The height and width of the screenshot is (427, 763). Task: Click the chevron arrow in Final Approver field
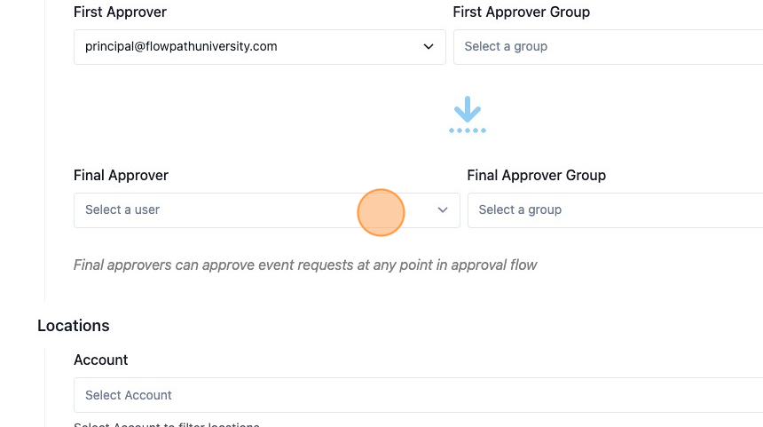coord(443,210)
